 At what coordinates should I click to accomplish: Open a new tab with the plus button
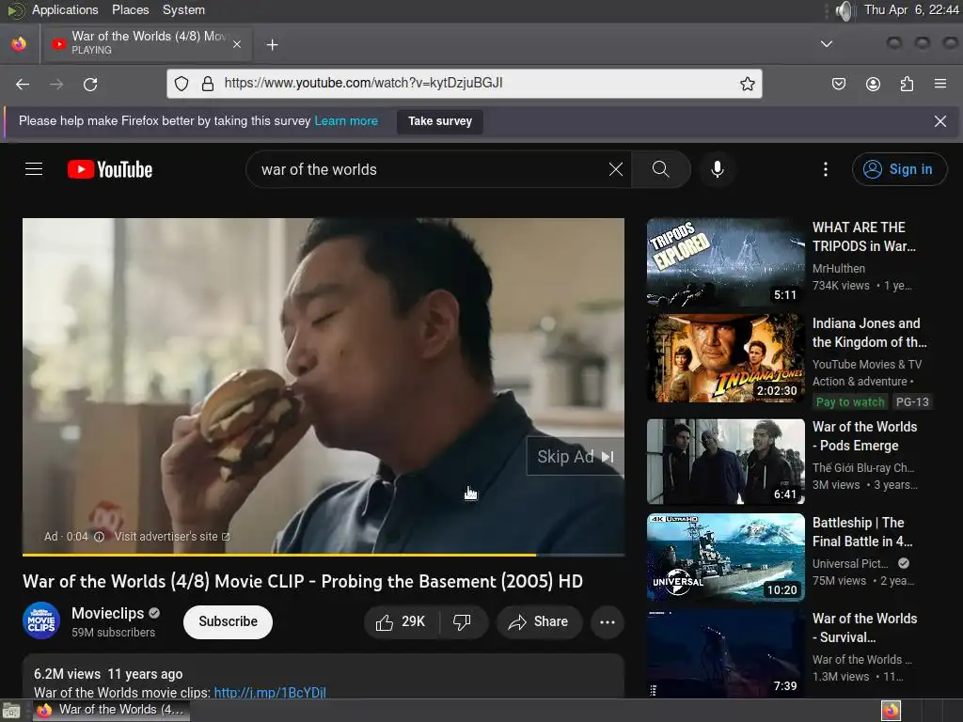click(272, 45)
